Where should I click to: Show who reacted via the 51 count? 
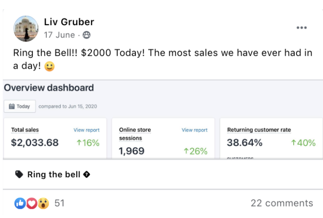(59, 203)
